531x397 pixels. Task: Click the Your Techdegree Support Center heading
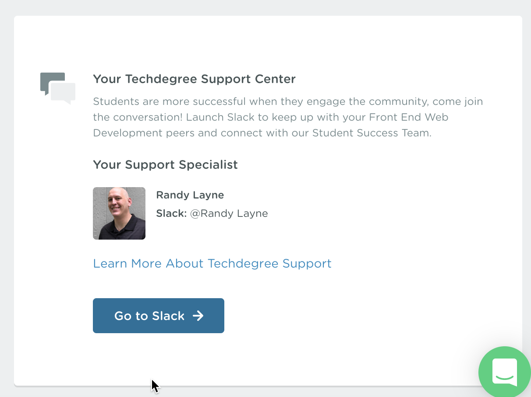tap(194, 79)
